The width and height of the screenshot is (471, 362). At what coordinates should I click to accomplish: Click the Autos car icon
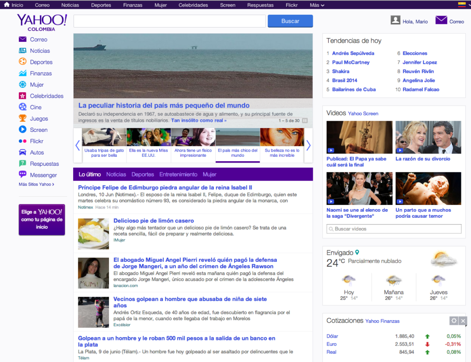tap(23, 153)
